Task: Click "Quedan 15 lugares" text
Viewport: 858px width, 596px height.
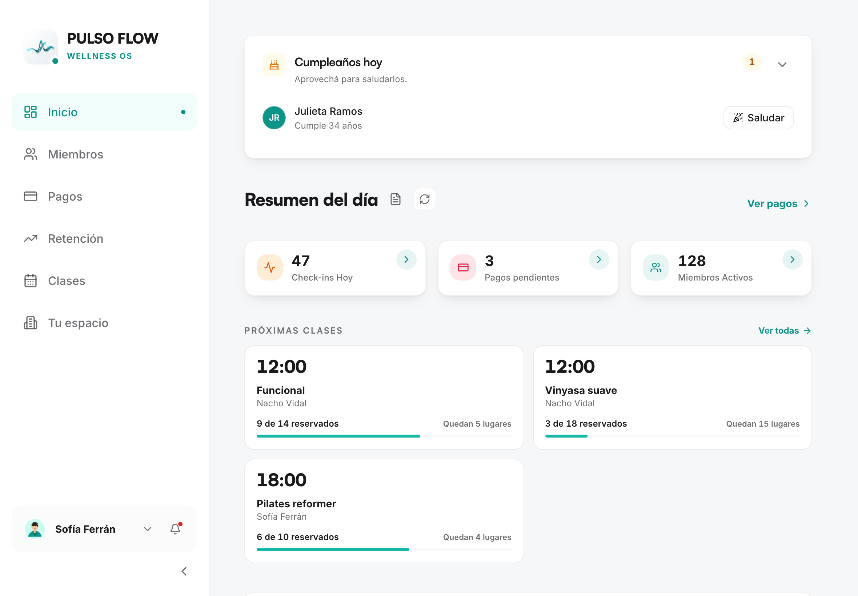Action: pos(763,424)
